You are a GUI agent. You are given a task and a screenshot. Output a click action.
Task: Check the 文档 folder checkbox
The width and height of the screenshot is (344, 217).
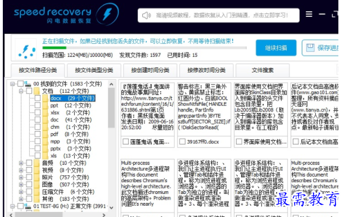point(29,91)
